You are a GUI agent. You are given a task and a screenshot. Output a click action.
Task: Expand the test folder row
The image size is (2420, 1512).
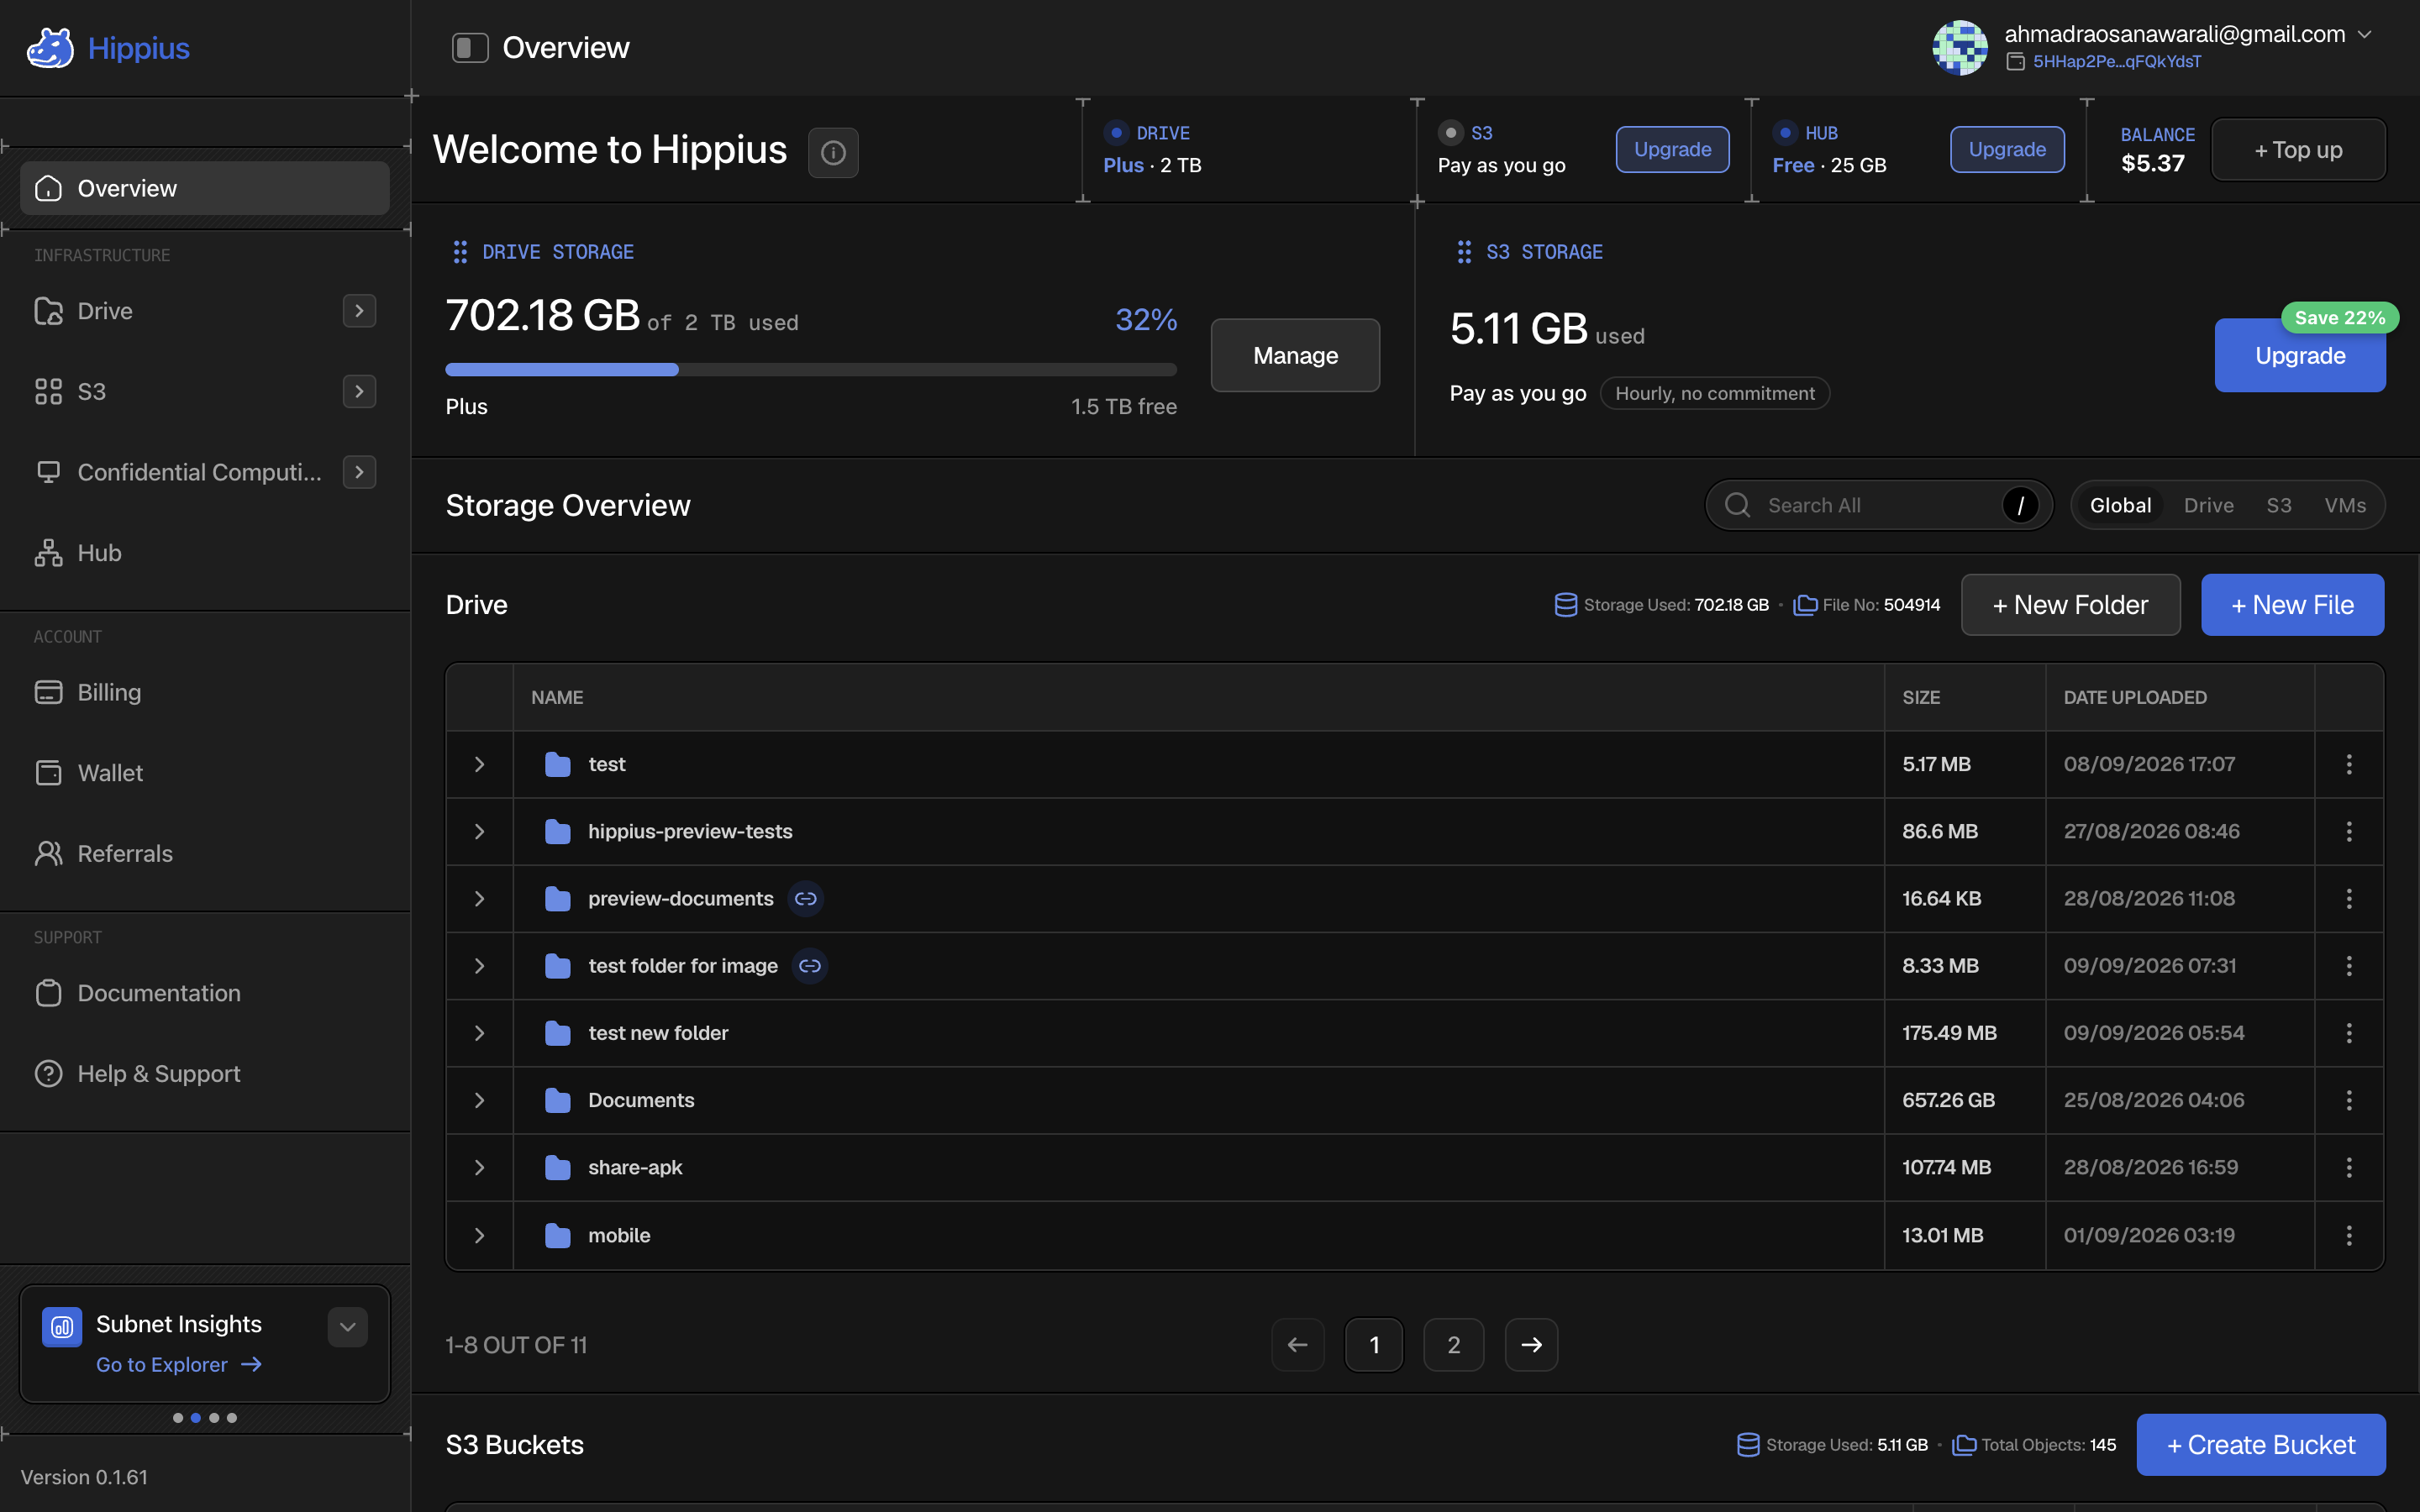(x=480, y=764)
